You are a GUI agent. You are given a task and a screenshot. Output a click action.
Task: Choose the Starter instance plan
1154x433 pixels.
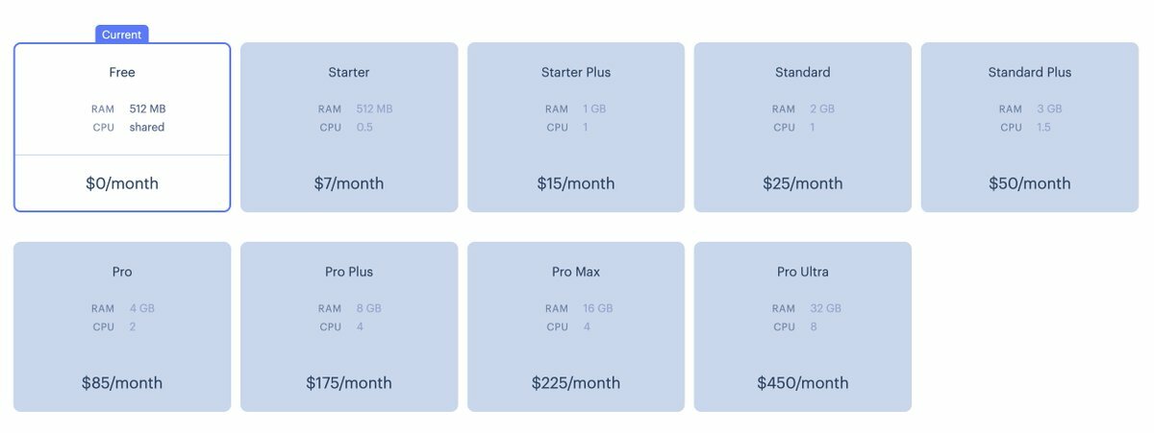coord(349,127)
